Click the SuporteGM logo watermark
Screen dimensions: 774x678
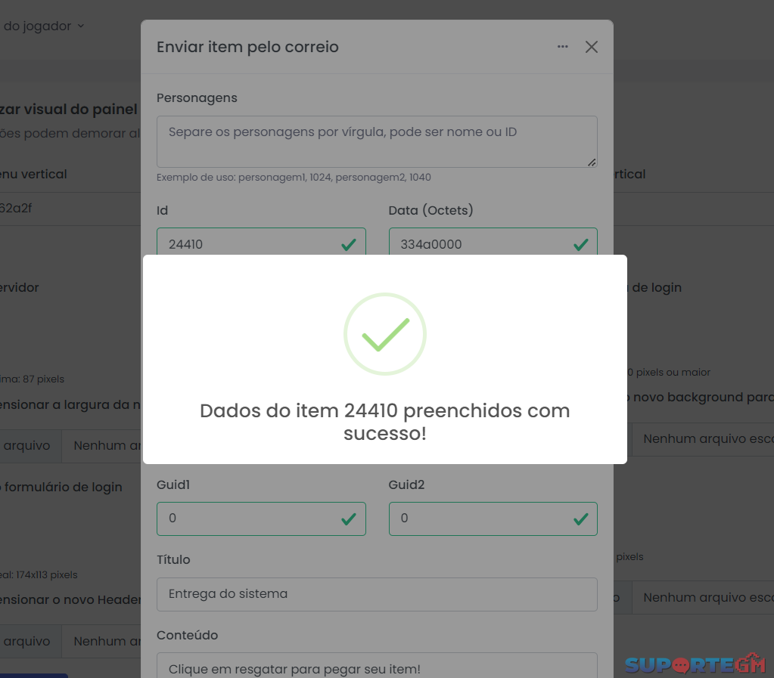pos(695,664)
